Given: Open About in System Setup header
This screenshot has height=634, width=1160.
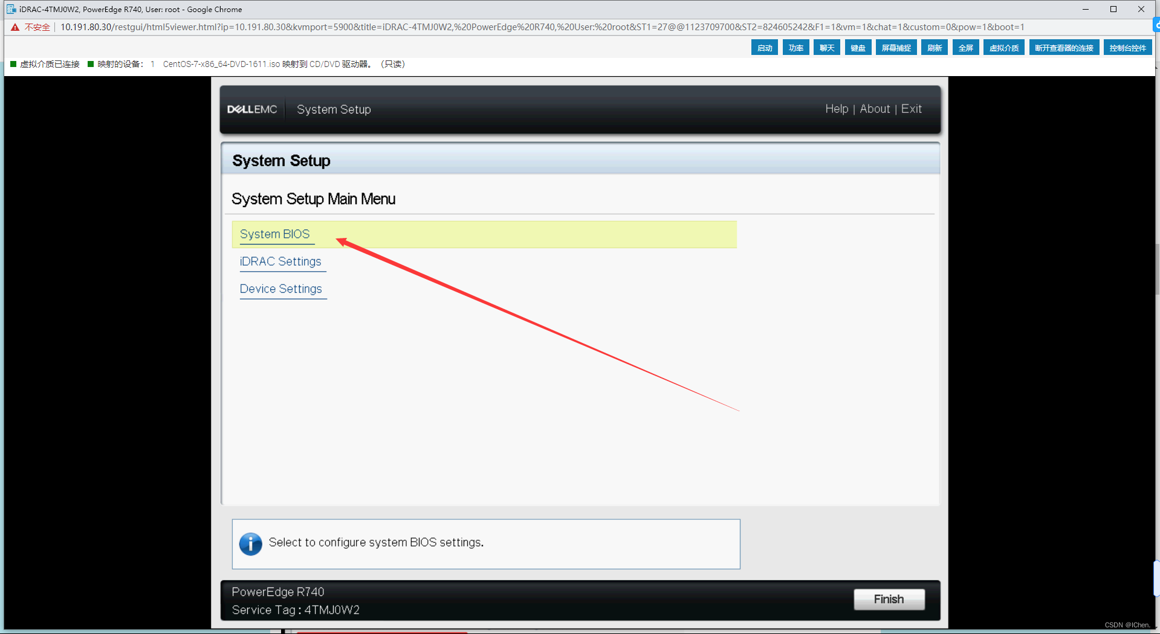Looking at the screenshot, I should click(x=875, y=109).
